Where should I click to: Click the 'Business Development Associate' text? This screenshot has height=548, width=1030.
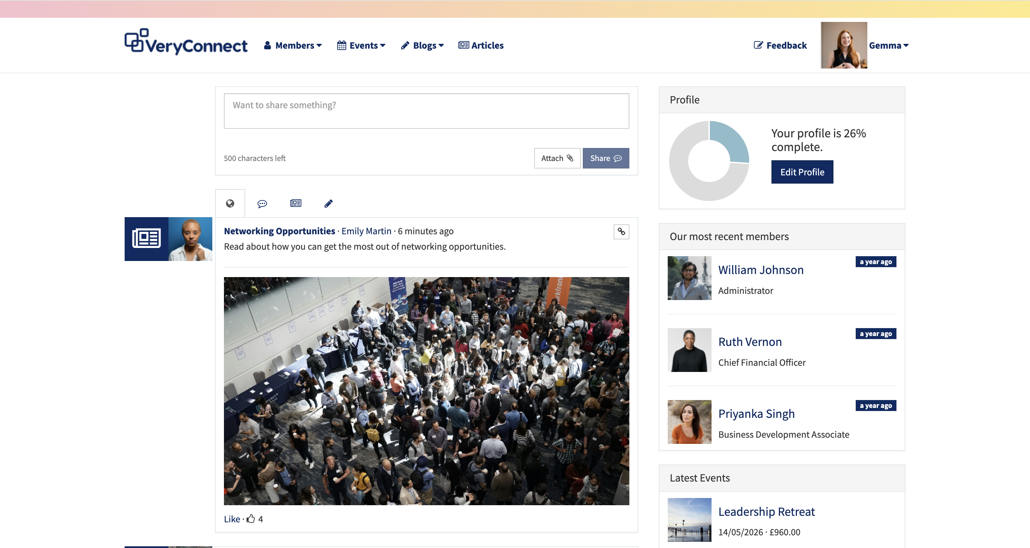pos(783,434)
